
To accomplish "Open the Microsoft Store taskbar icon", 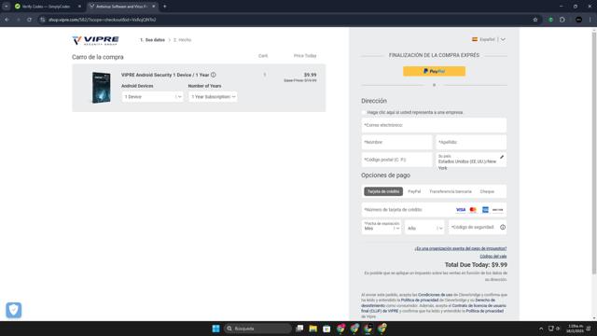I will click(x=326, y=329).
